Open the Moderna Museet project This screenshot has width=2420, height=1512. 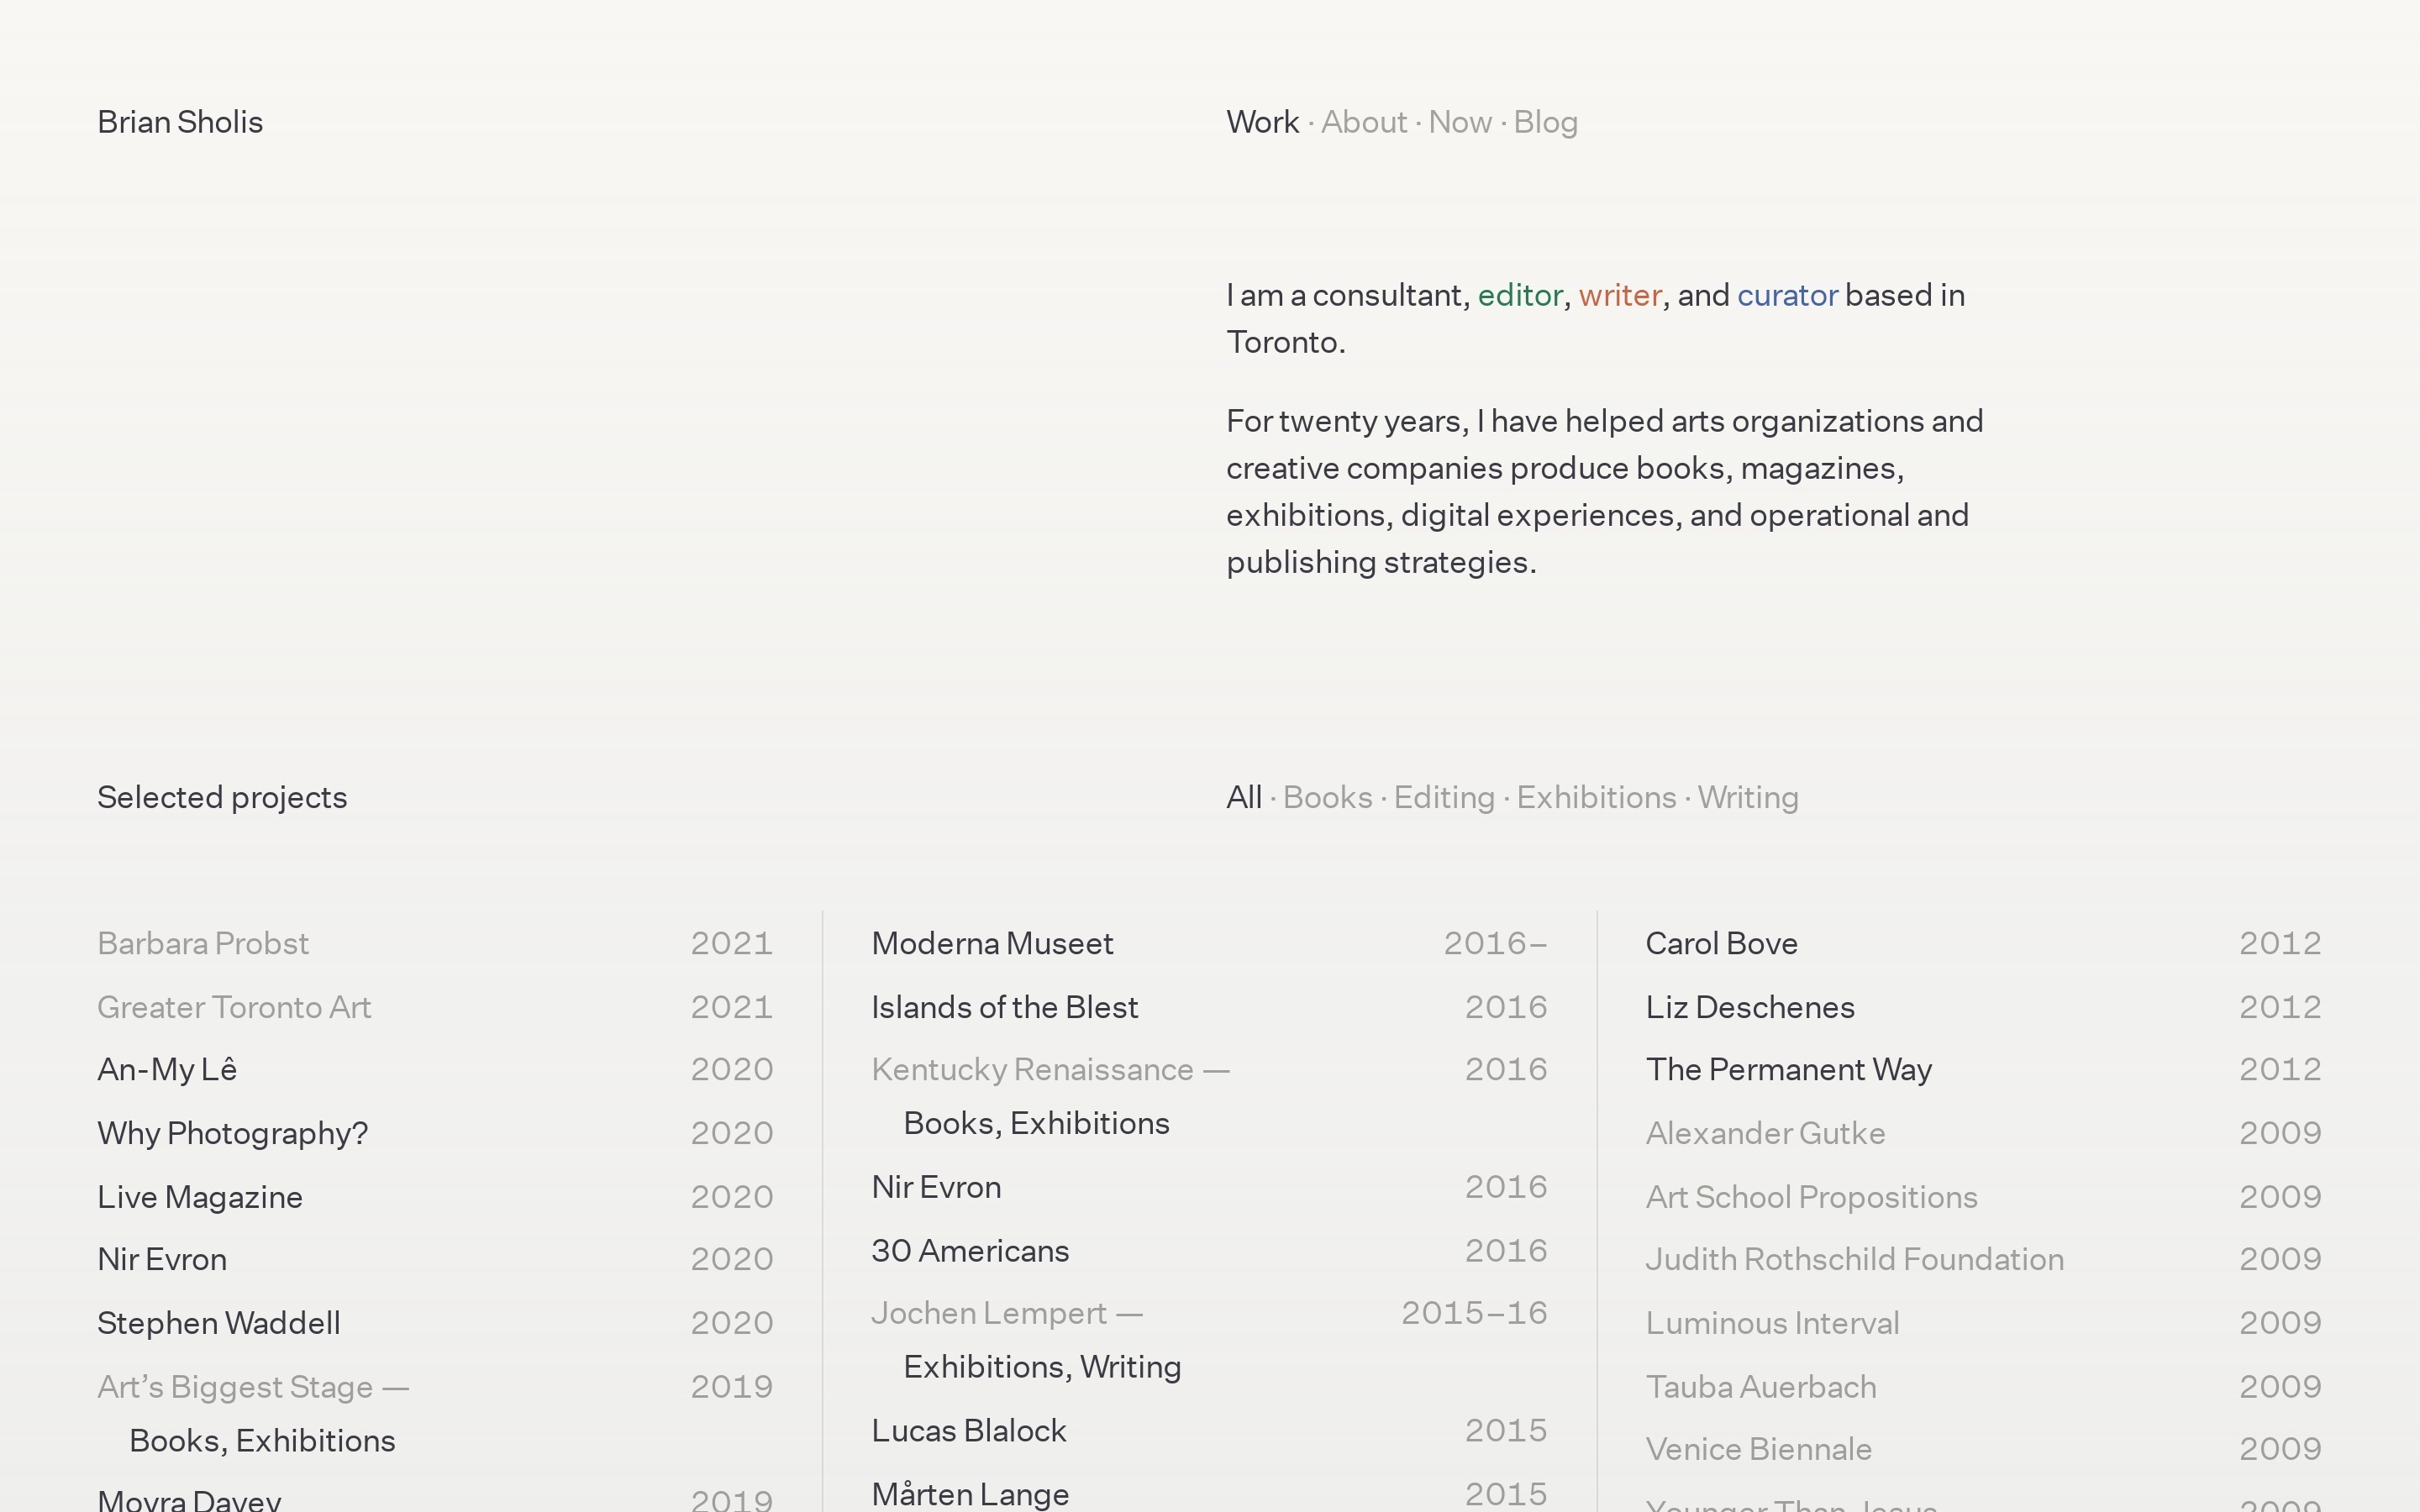[x=992, y=943]
